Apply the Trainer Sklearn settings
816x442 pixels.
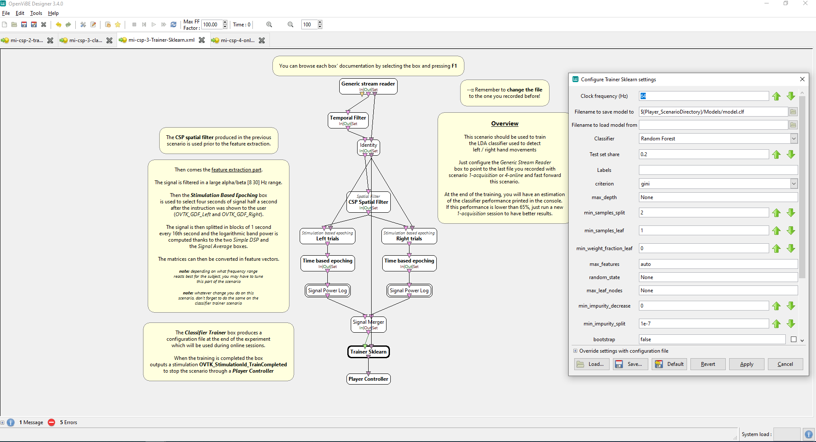pos(747,364)
